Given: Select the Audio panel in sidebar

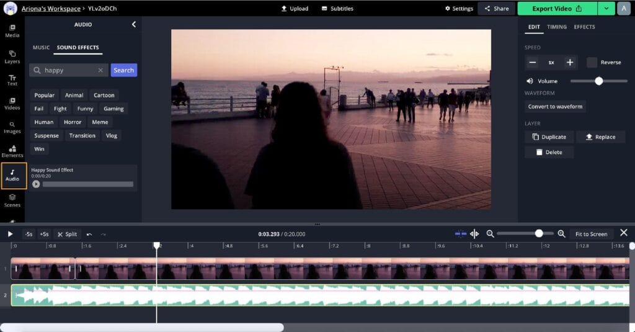Looking at the screenshot, I should coord(14,176).
